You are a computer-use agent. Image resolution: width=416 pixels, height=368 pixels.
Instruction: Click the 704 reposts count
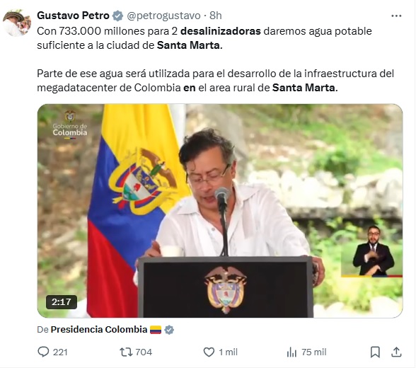point(144,352)
